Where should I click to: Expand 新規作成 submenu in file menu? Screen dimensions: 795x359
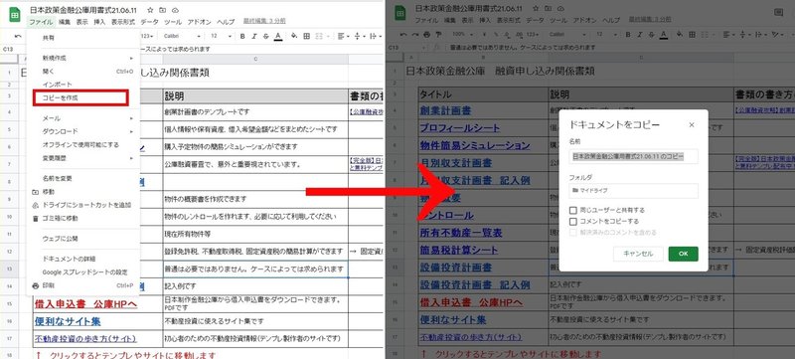[x=83, y=59]
